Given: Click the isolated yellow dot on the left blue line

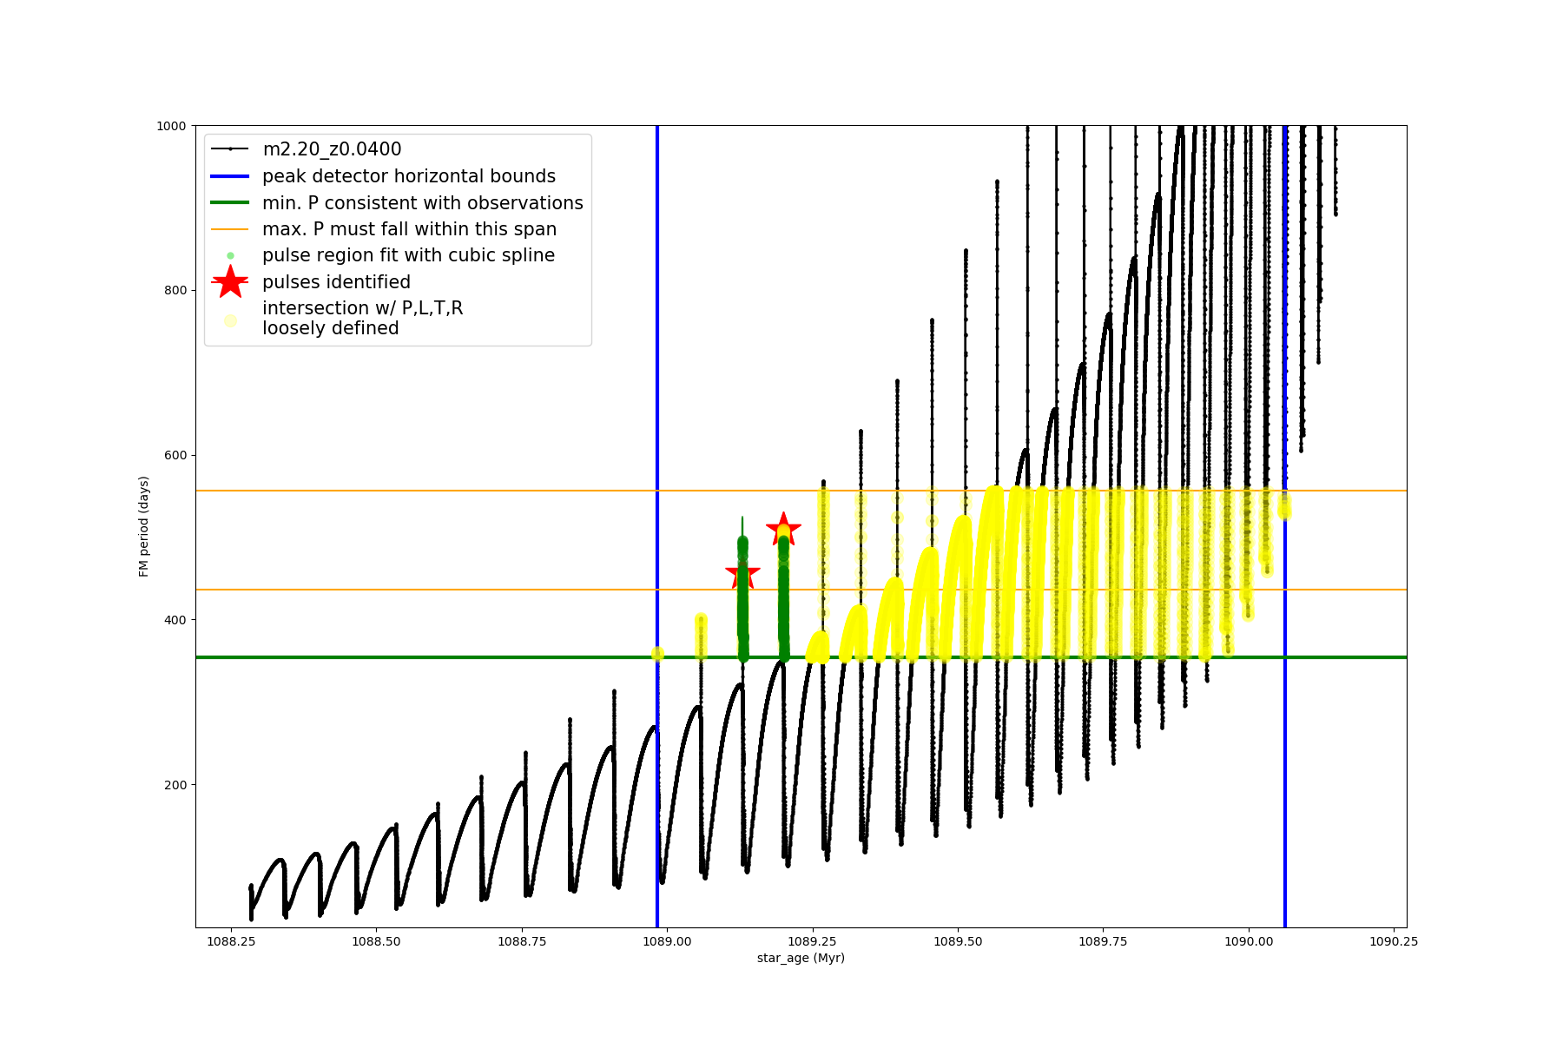Looking at the screenshot, I should [657, 654].
